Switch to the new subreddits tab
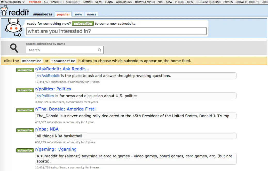This screenshot has height=171, width=268. coord(78,14)
